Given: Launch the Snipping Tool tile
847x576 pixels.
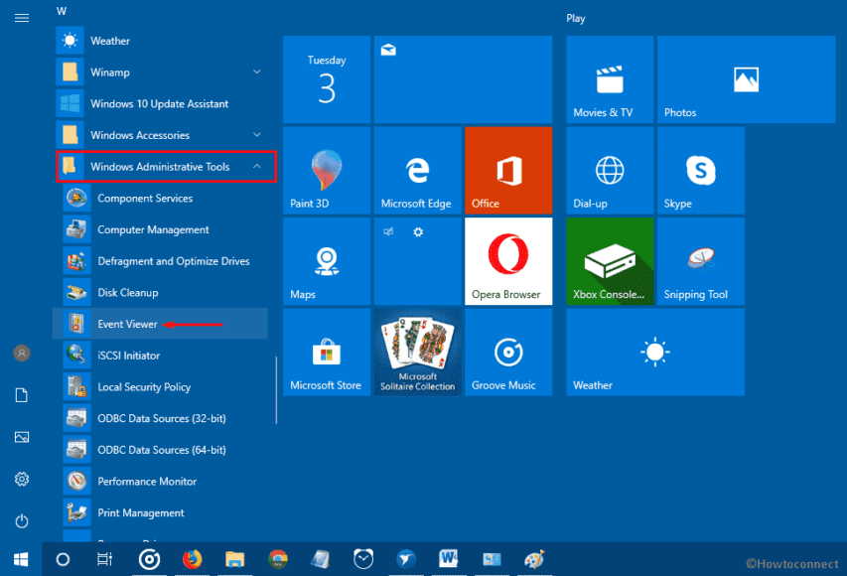Looking at the screenshot, I should click(x=701, y=261).
